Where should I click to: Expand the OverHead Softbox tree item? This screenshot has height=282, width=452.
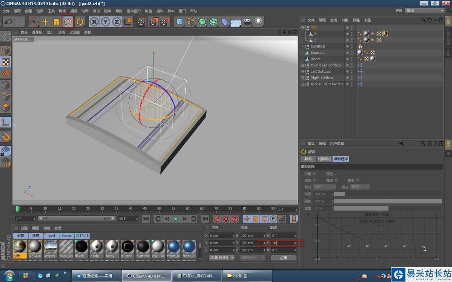click(302, 65)
